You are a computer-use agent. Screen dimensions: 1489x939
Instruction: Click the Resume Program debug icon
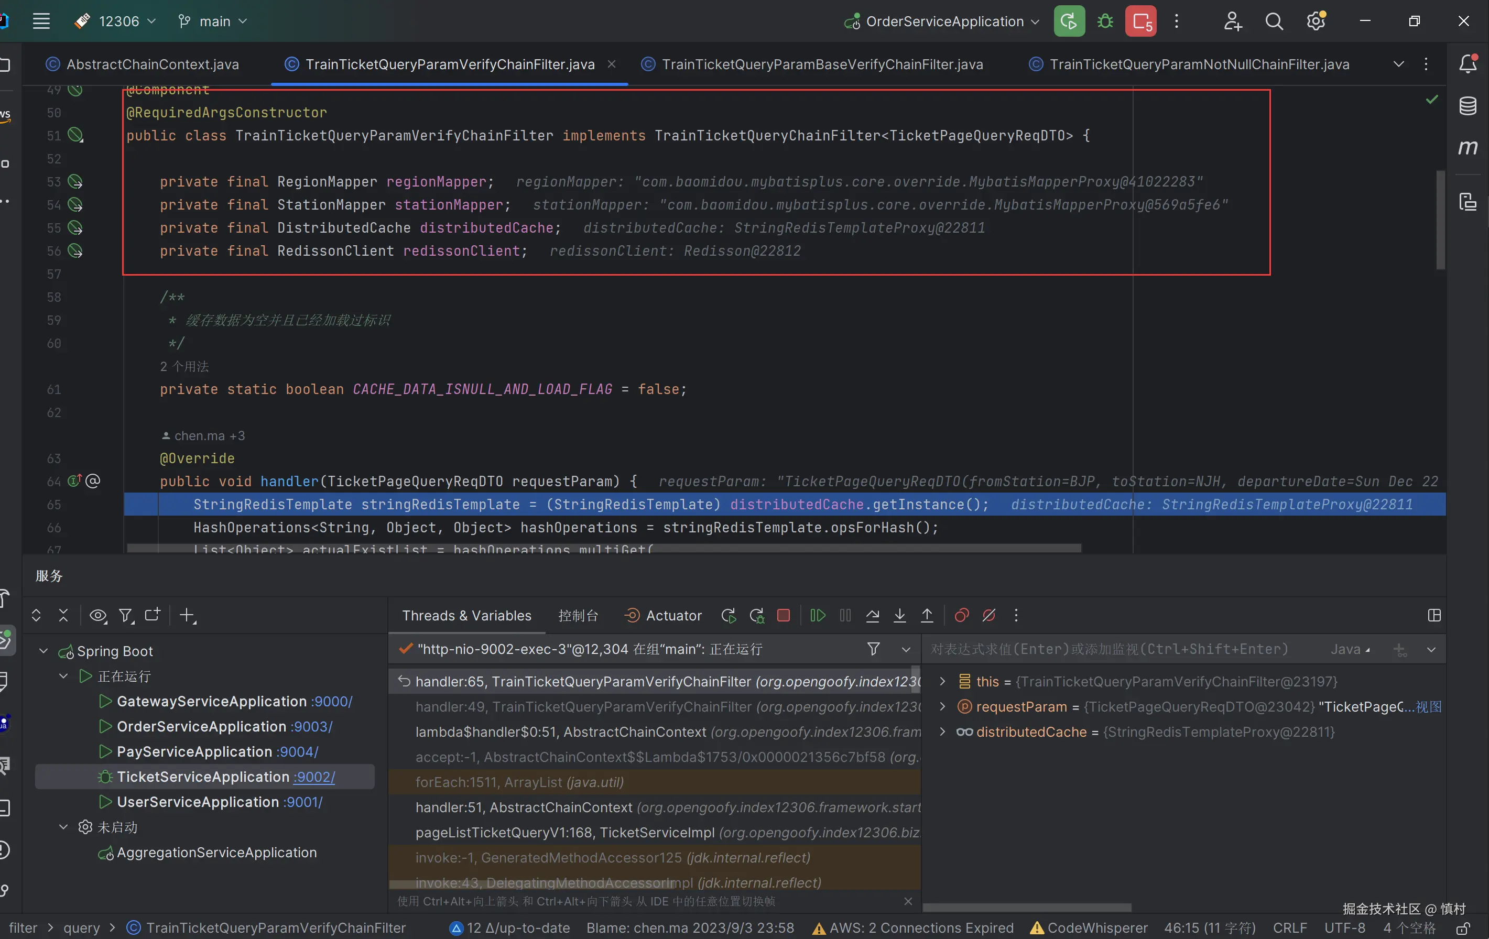coord(818,616)
